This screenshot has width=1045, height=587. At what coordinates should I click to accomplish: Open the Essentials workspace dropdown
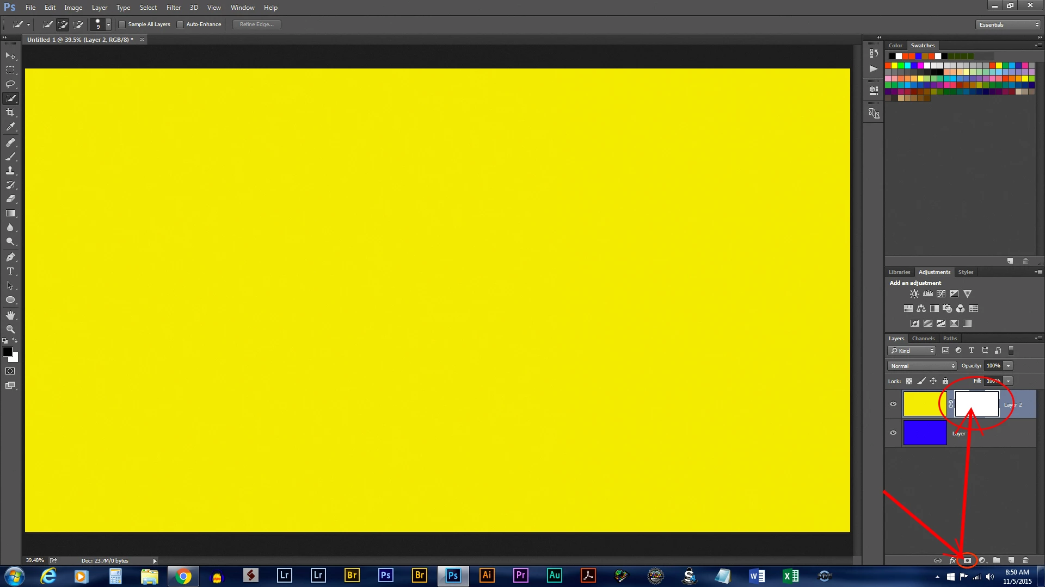coord(1009,24)
